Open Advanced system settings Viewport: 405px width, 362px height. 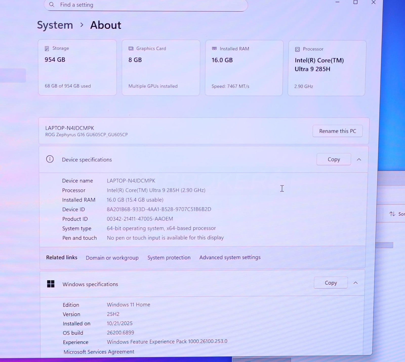(230, 257)
